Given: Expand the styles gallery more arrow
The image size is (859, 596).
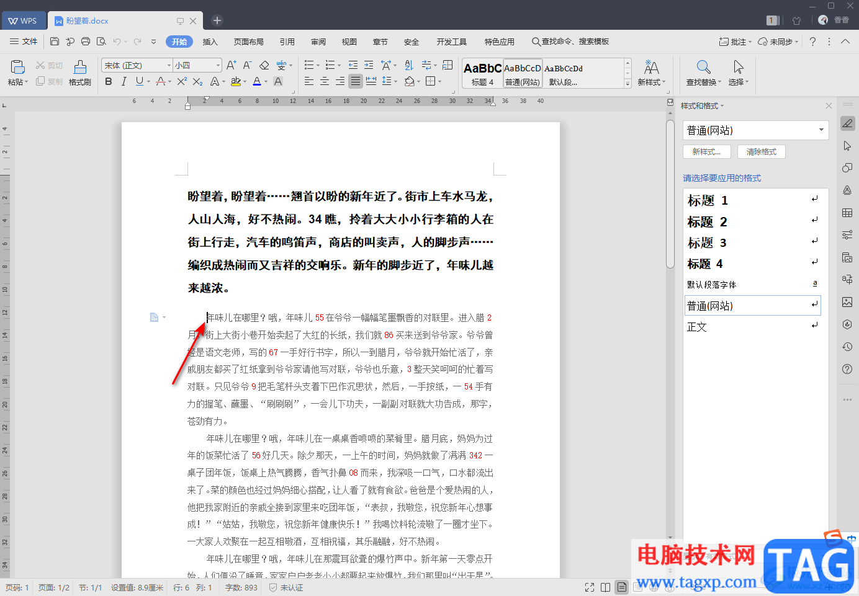Looking at the screenshot, I should 627,83.
